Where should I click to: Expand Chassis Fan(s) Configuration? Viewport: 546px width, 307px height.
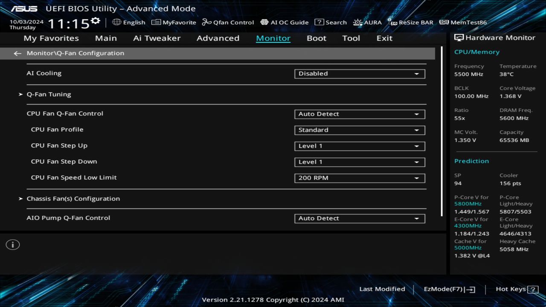click(x=73, y=198)
